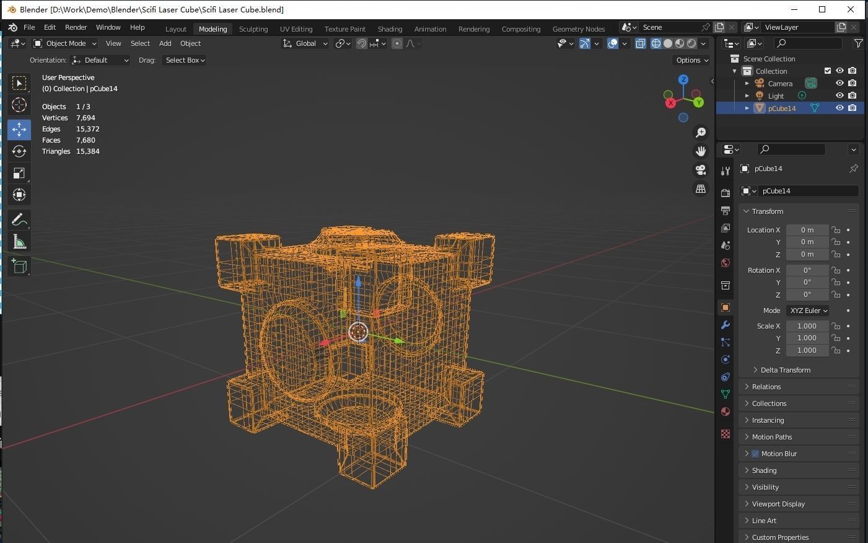Select the Measure tool
868x543 pixels.
pos(19,242)
